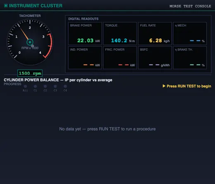Click the yellow play arrow beside RUN TEST
The height and width of the screenshot is (184, 215).
pyautogui.click(x=164, y=86)
